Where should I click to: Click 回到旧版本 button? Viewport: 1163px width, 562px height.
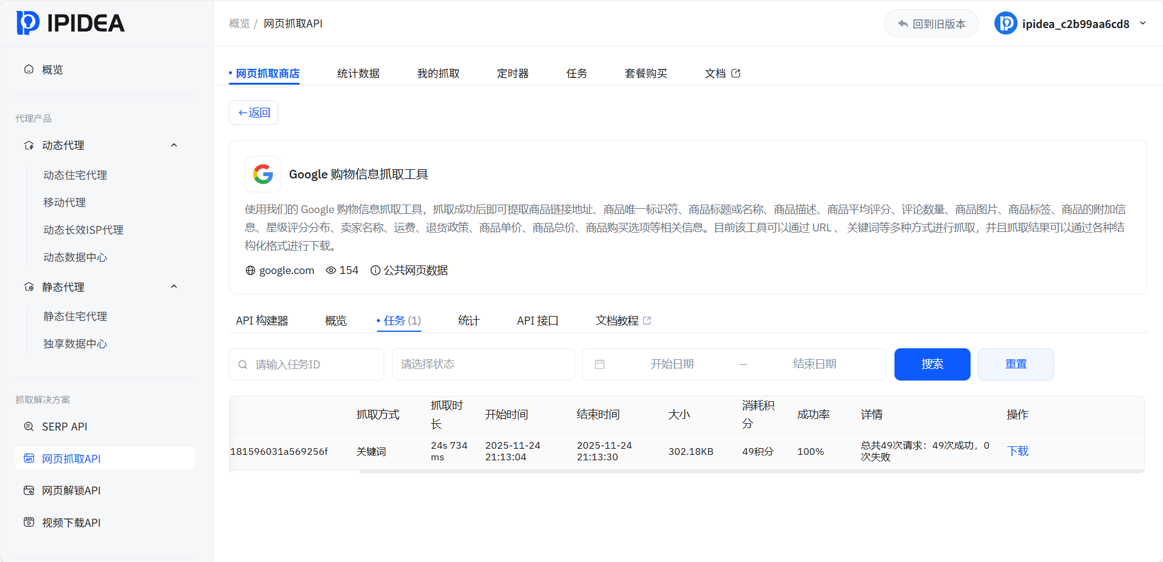tap(931, 24)
